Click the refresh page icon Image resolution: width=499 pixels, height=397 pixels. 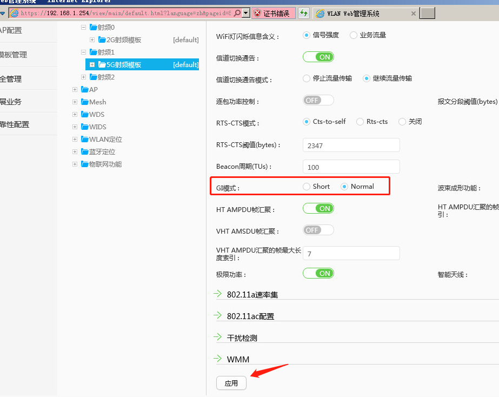(304, 14)
